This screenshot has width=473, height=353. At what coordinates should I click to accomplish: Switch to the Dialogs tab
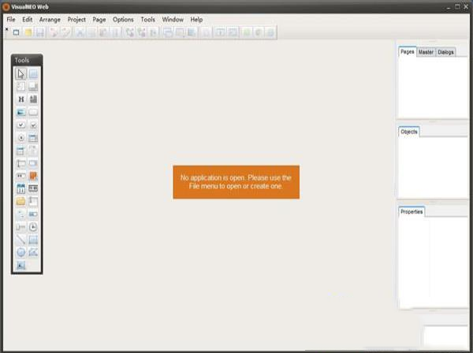445,52
